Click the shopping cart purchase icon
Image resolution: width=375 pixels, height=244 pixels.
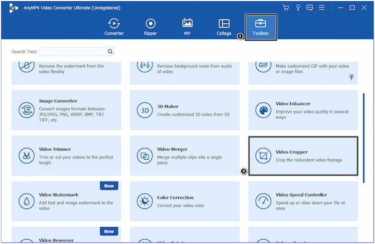pos(286,7)
